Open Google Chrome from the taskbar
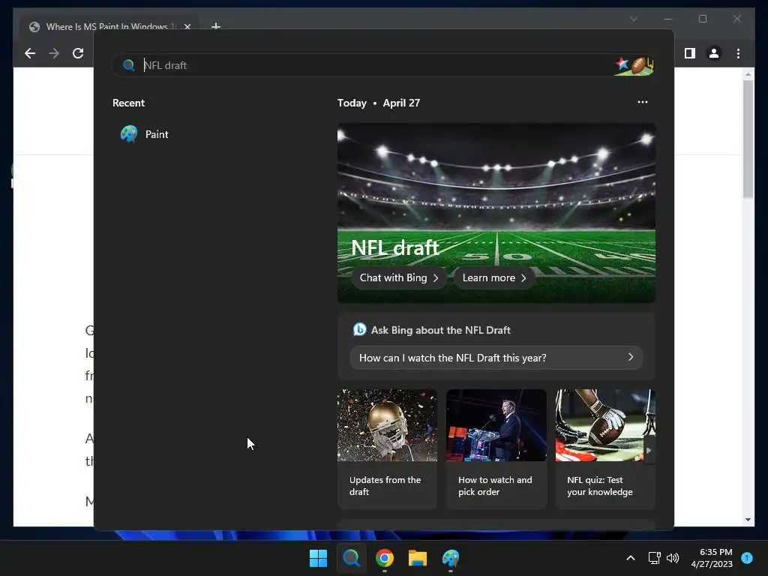Screen dimensions: 768x576 (385, 558)
